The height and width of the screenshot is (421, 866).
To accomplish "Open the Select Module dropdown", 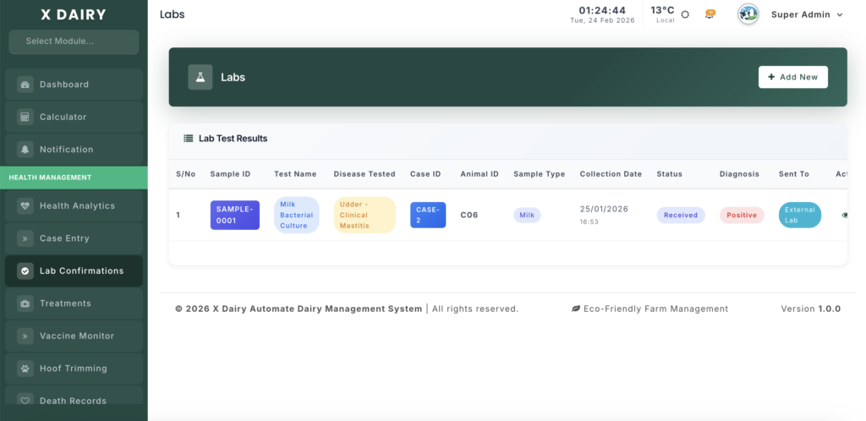I will click(x=74, y=41).
